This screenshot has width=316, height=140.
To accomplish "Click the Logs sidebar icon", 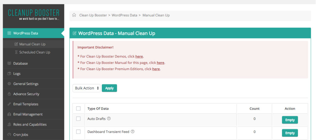I will pyautogui.click(x=9, y=74).
